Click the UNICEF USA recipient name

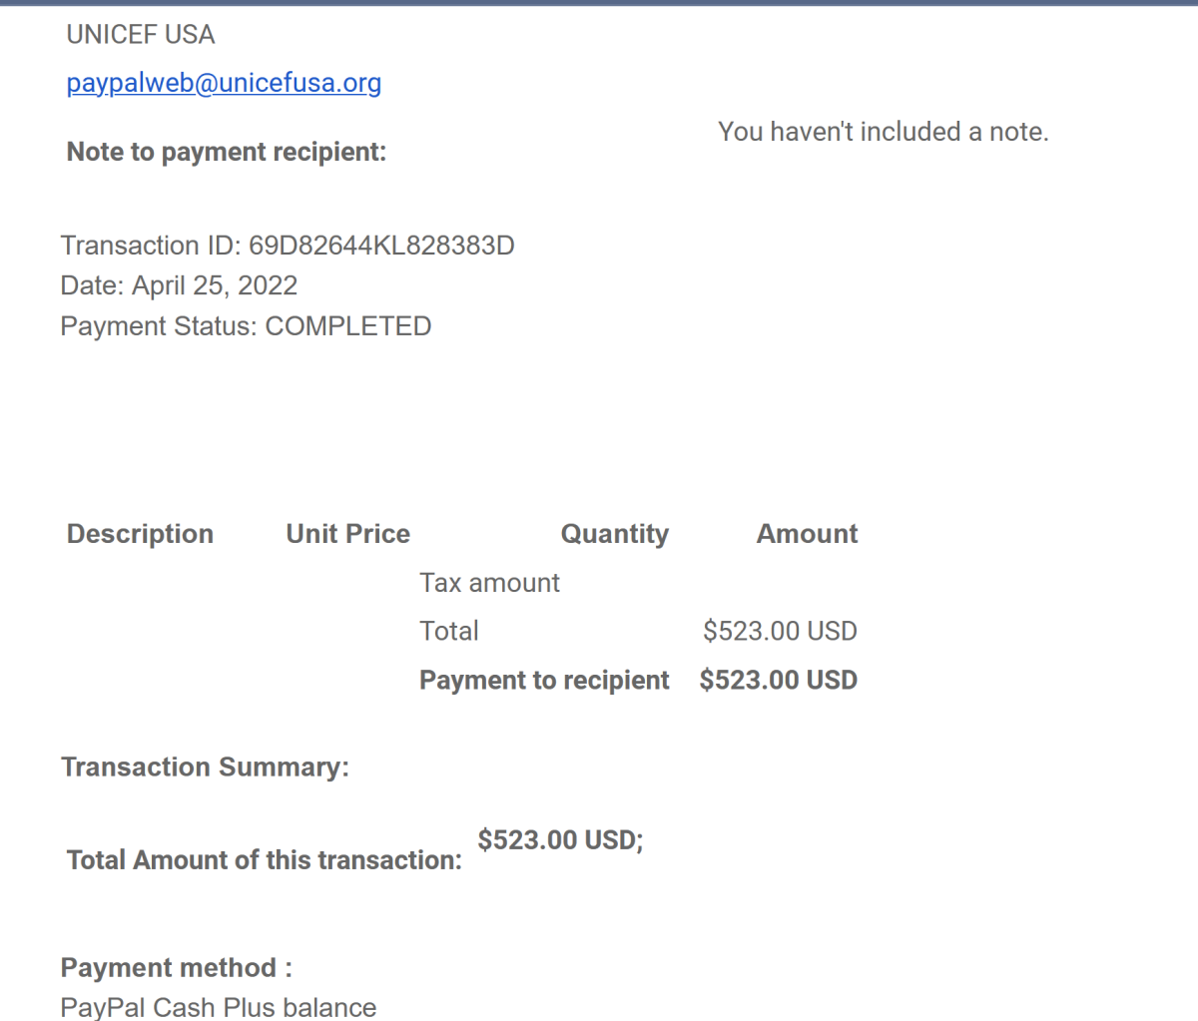pyautogui.click(x=141, y=35)
